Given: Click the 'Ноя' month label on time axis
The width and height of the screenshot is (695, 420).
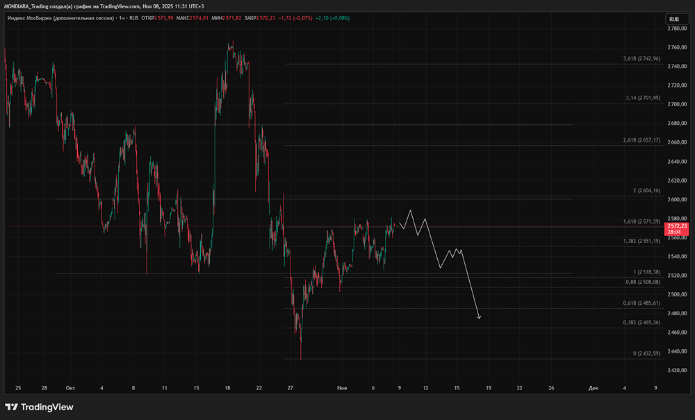Looking at the screenshot, I should tap(342, 388).
